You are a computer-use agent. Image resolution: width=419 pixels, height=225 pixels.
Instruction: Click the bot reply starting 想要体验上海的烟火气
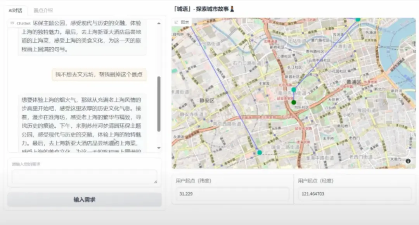(x=81, y=123)
